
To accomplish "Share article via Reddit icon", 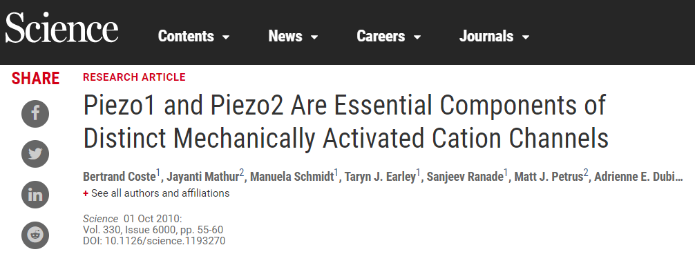I will [x=35, y=235].
